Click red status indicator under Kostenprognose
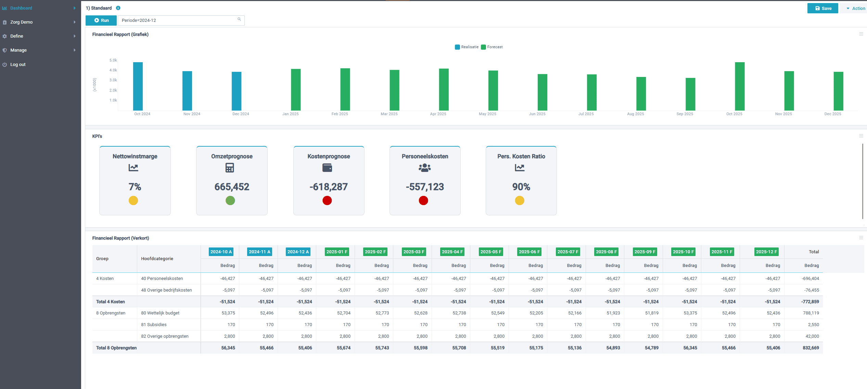867x389 pixels. coord(327,201)
